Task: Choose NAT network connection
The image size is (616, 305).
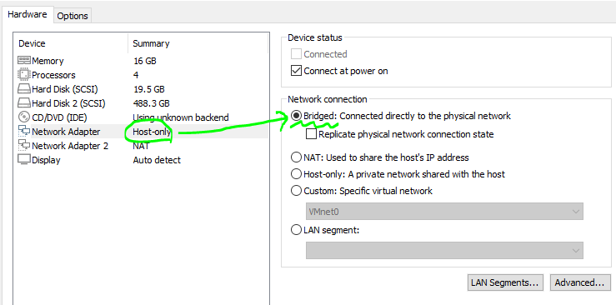Action: tap(296, 157)
